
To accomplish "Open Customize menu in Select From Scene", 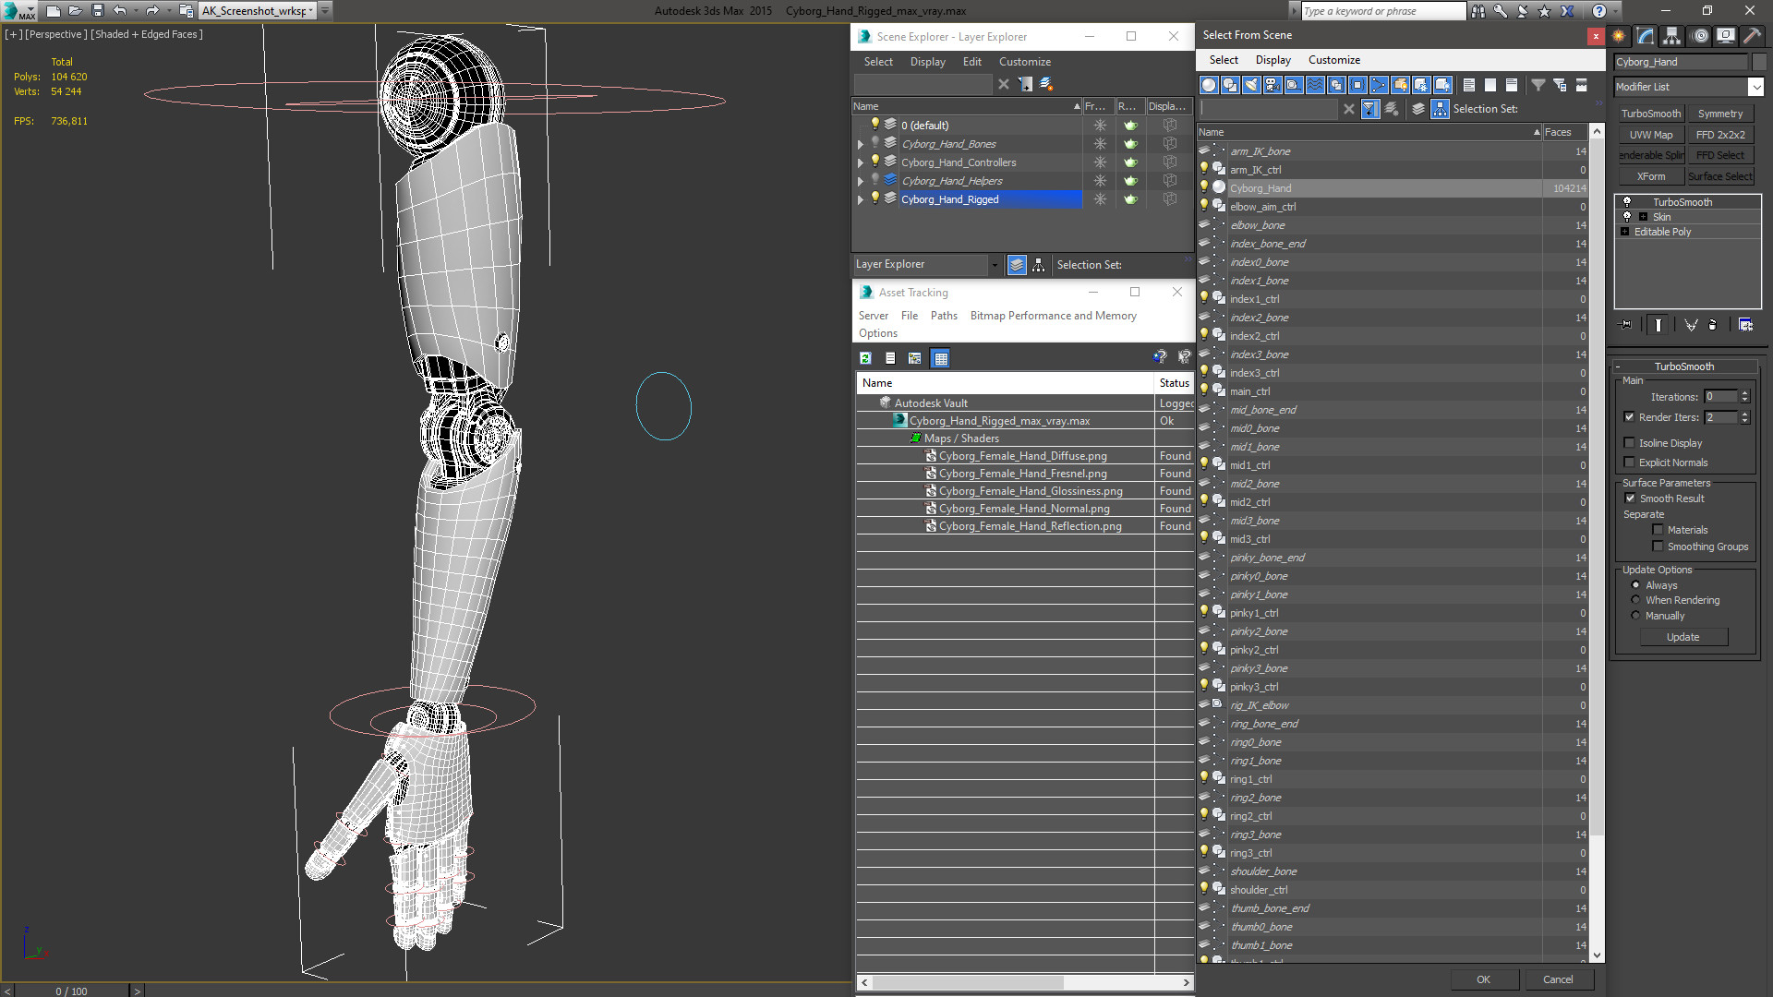I will point(1333,60).
